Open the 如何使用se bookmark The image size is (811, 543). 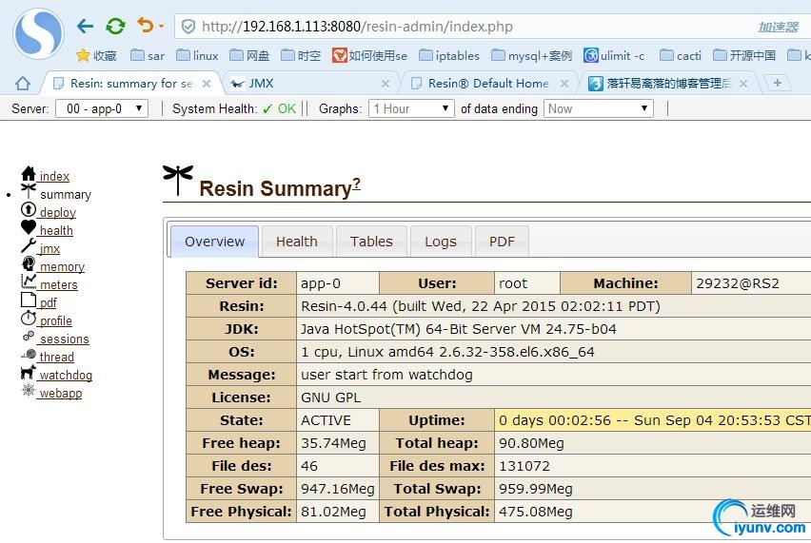click(370, 55)
